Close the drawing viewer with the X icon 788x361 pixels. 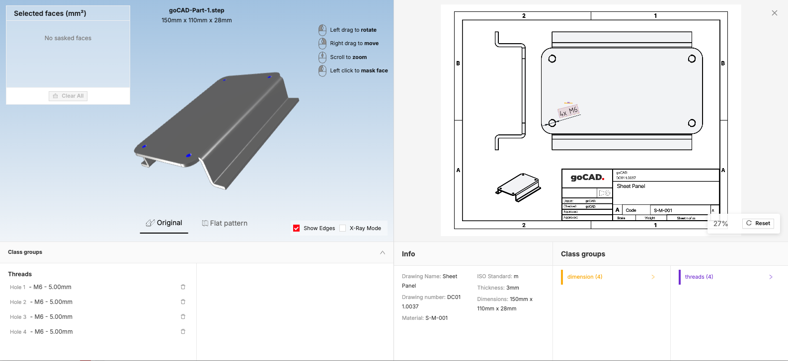775,13
